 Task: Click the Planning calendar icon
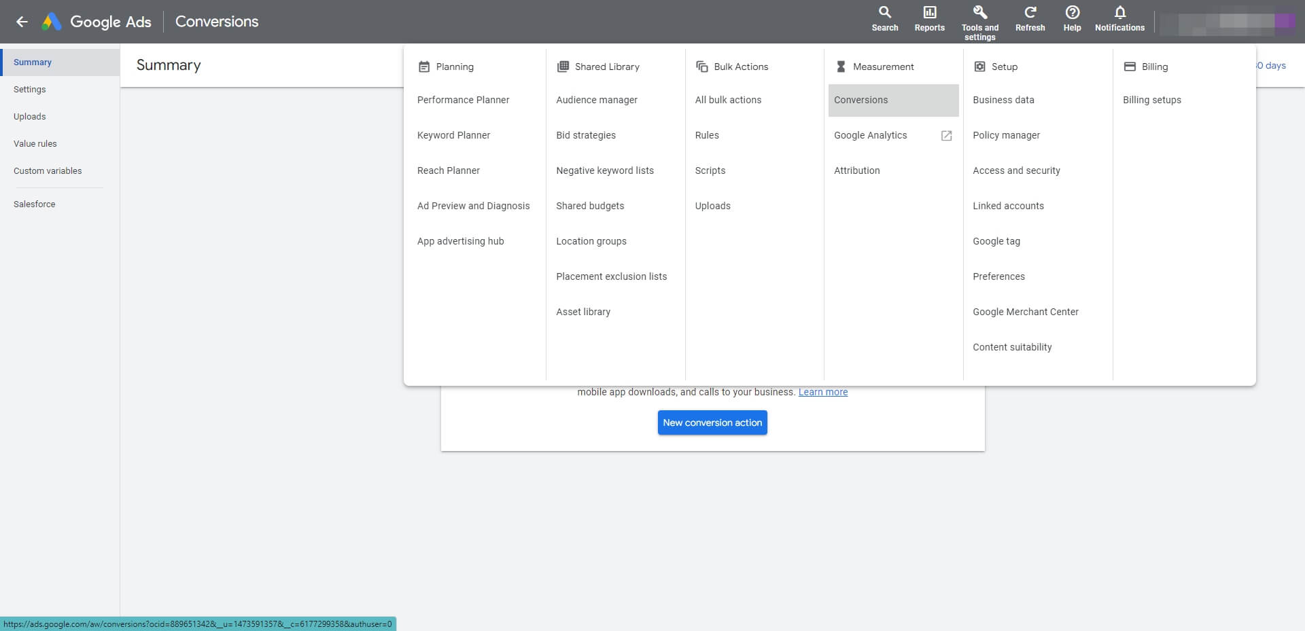coord(424,67)
